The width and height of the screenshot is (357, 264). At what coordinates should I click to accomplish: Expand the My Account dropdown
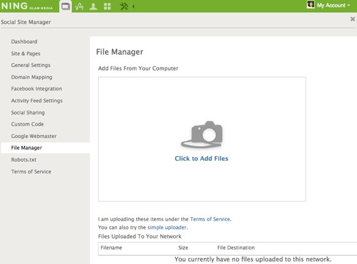334,5
